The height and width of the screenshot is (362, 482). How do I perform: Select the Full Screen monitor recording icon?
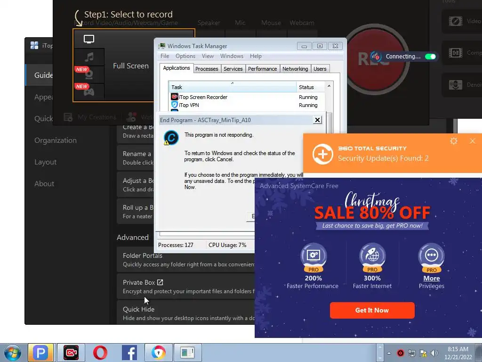point(89,39)
